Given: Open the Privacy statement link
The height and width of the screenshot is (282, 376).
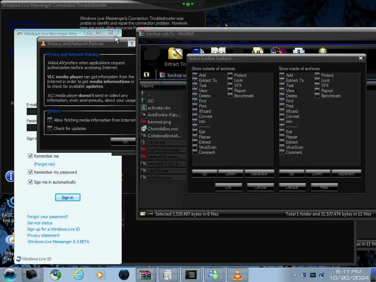Looking at the screenshot, I should pos(43,235).
